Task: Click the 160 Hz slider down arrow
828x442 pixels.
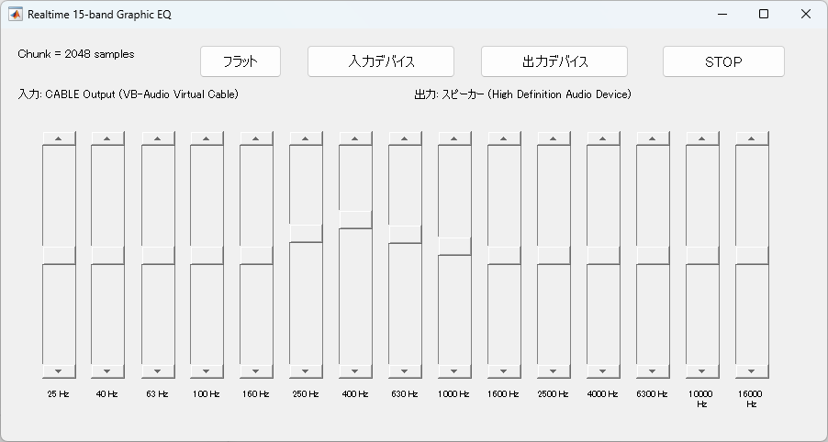Action: 256,371
